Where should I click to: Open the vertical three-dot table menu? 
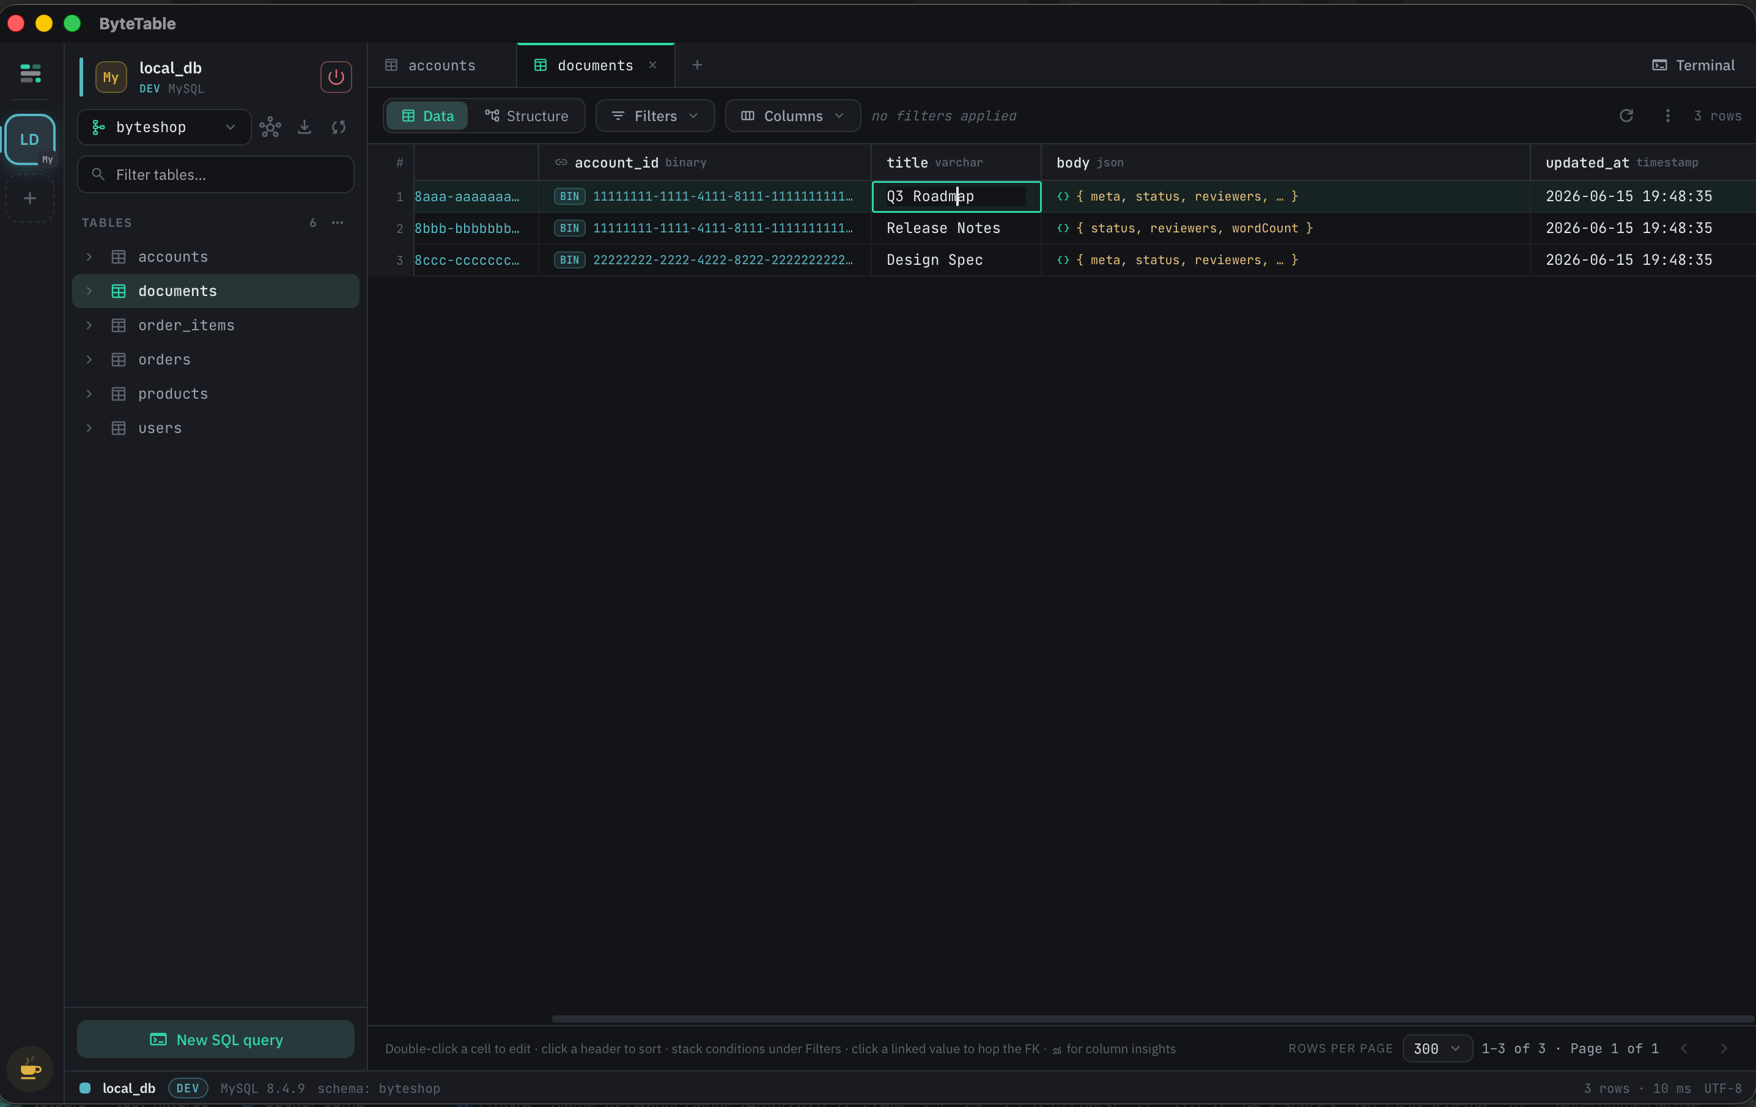coord(1668,116)
